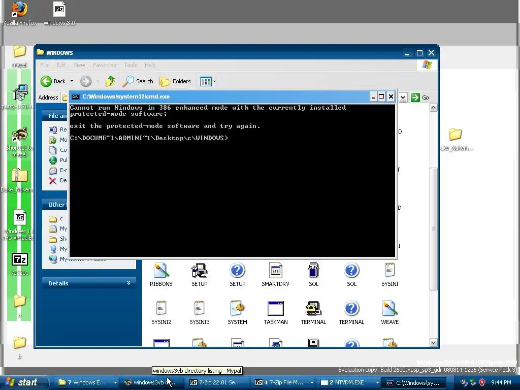Expand the Details panel chevron
The height and width of the screenshot is (390, 520).
[128, 283]
